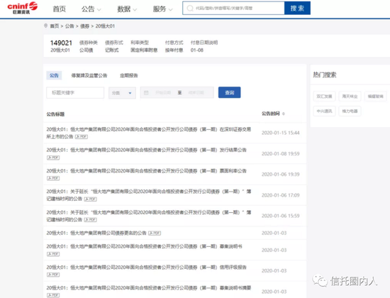The height and width of the screenshot is (298, 390).
Task: Open announcement title 发行结果公告
Action: [146, 150]
